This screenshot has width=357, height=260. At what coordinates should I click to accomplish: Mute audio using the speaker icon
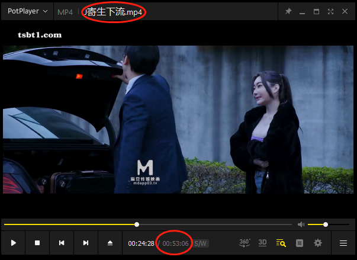[x=301, y=224]
